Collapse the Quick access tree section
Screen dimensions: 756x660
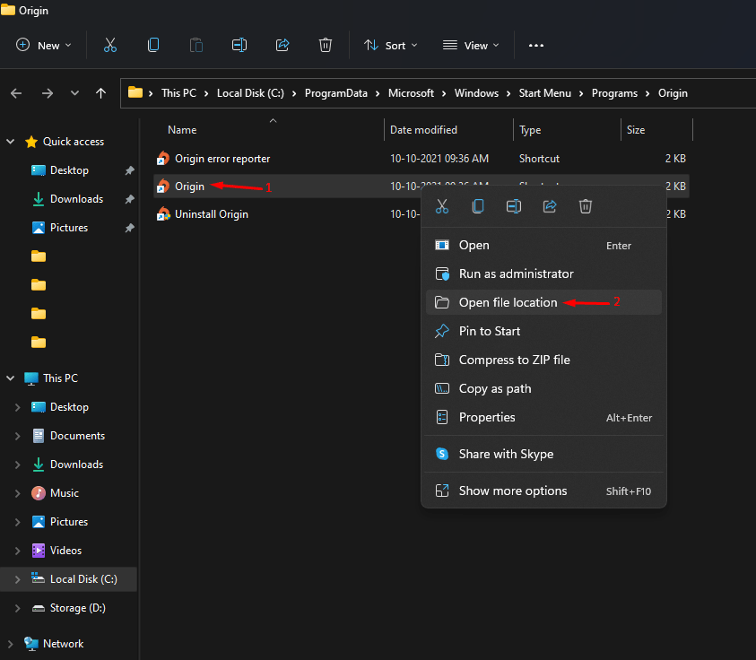[x=11, y=142]
